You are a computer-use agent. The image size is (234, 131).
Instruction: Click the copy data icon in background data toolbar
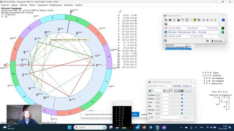(166, 20)
